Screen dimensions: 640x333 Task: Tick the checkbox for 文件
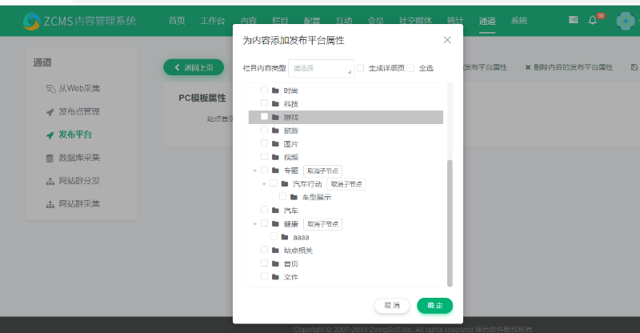pyautogui.click(x=265, y=277)
